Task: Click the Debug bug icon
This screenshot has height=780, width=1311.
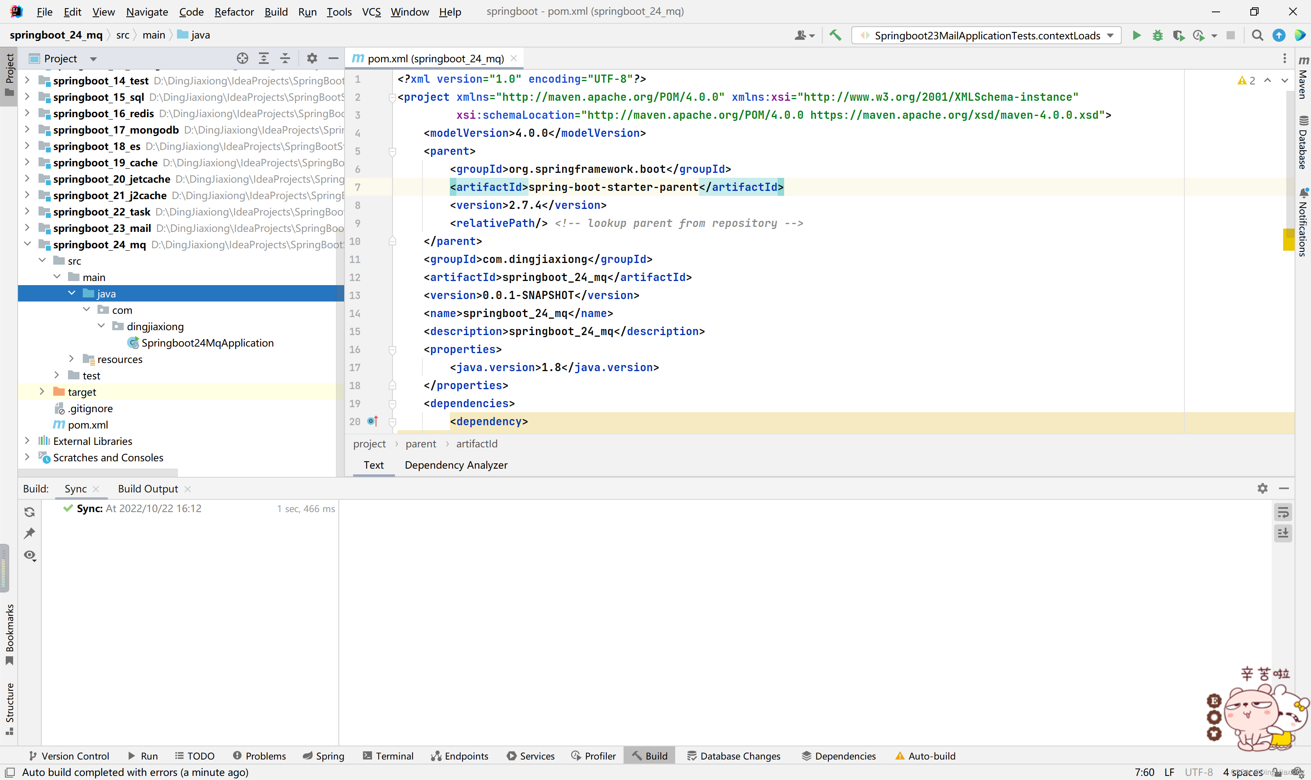Action: pyautogui.click(x=1157, y=35)
